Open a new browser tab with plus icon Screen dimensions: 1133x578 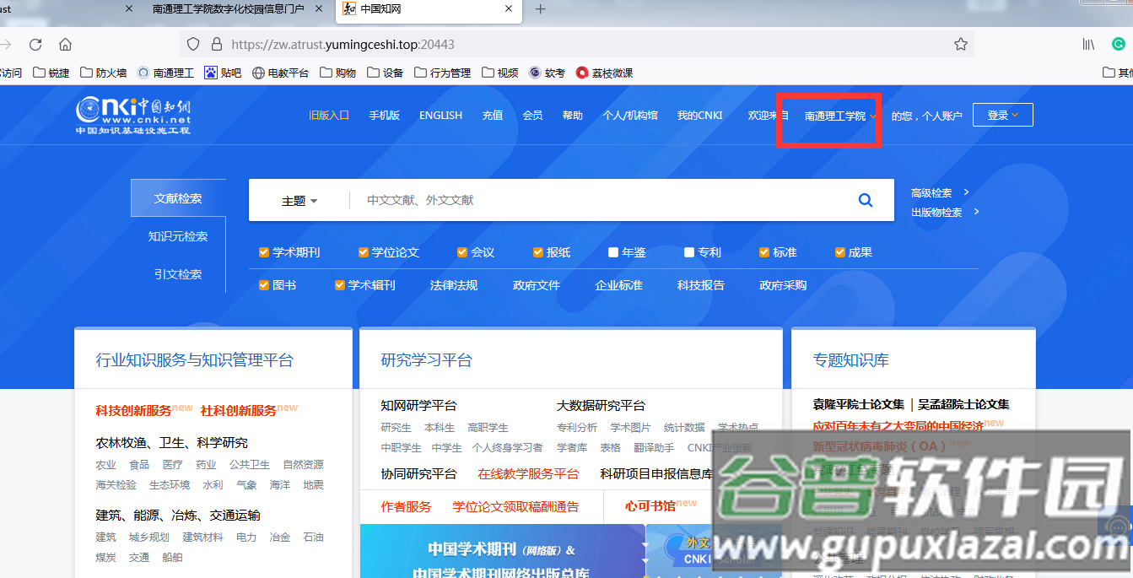[541, 9]
